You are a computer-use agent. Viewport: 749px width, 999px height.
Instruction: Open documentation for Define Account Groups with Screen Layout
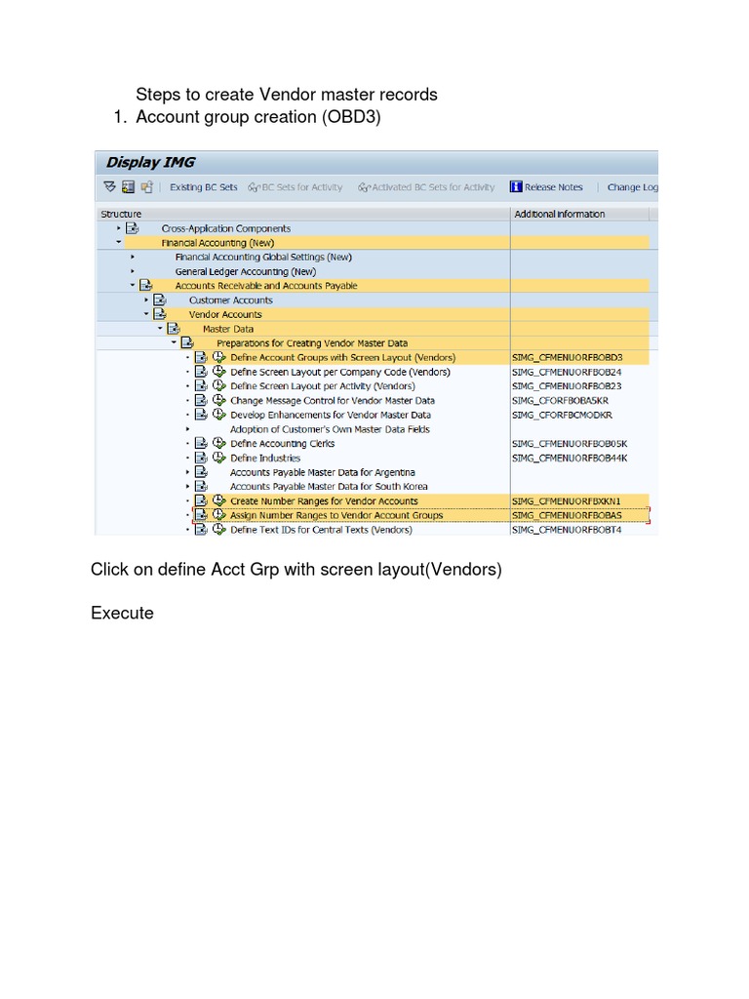201,357
